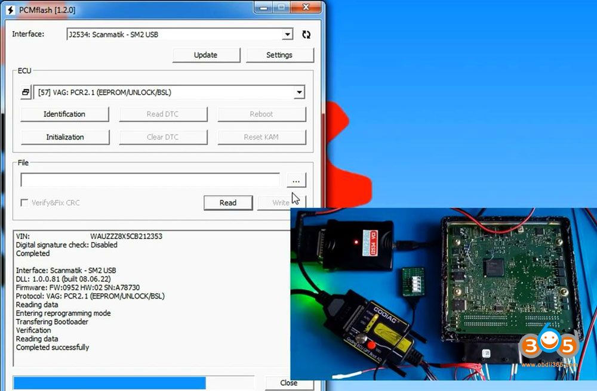The width and height of the screenshot is (597, 391).
Task: Click the Reset KAM button
Action: (x=261, y=137)
